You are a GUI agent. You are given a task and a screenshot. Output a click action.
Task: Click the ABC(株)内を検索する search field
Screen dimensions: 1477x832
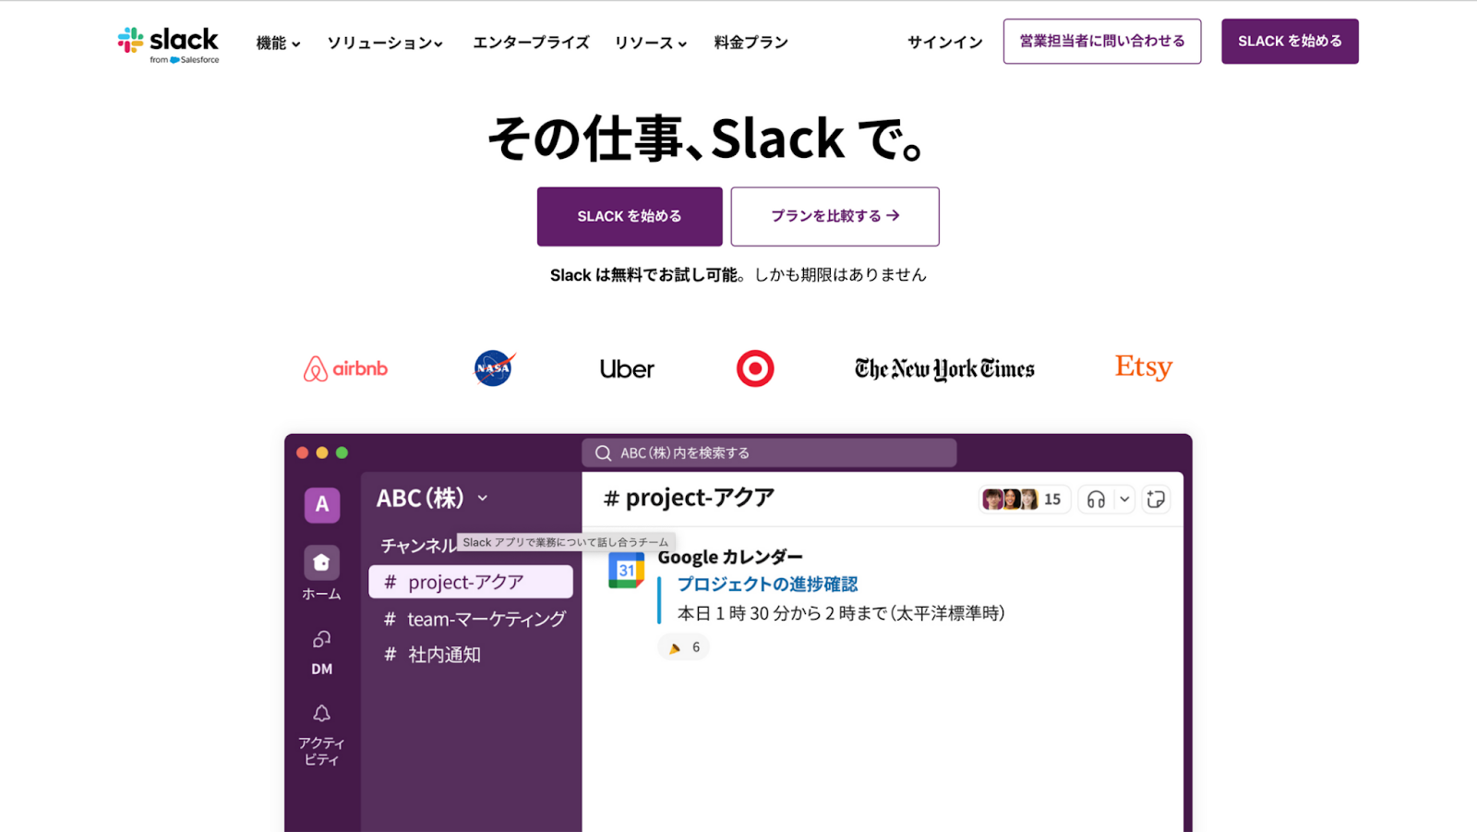(x=769, y=452)
